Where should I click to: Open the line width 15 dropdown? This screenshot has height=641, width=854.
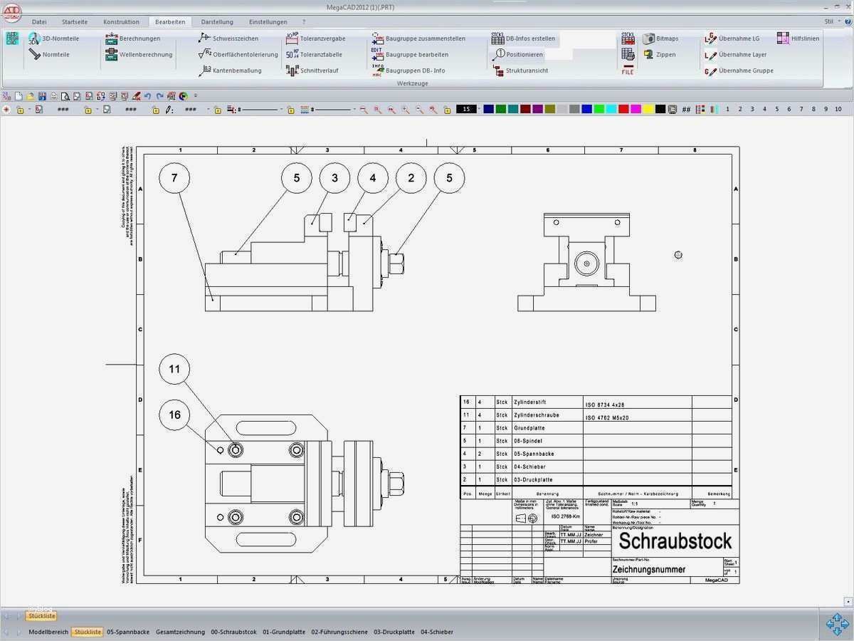[475, 110]
